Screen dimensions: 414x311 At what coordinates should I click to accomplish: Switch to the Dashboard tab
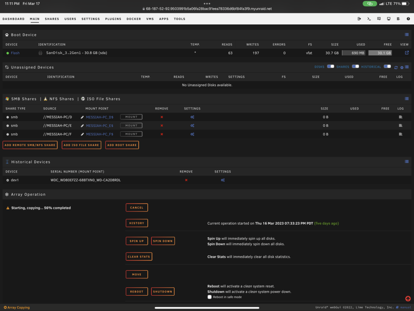click(14, 19)
